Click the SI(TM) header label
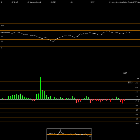Image resolution: width=140 pixels, height=140 pixels. tap(53, 2)
